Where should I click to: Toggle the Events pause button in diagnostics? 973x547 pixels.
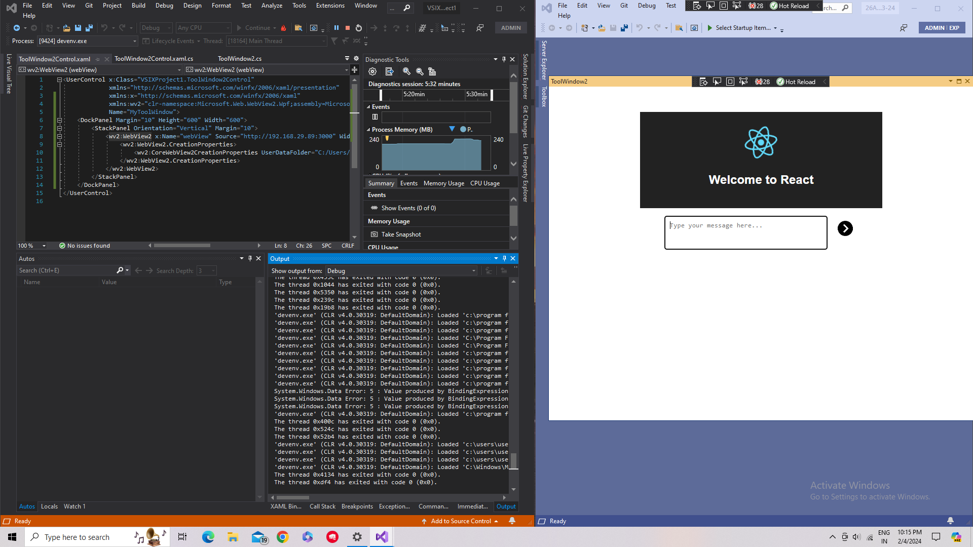pyautogui.click(x=375, y=117)
